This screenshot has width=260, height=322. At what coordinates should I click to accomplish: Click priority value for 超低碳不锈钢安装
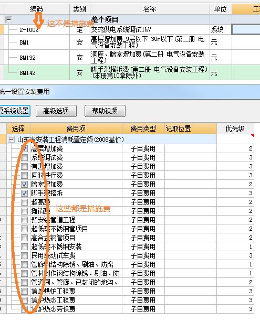[x=235, y=246]
